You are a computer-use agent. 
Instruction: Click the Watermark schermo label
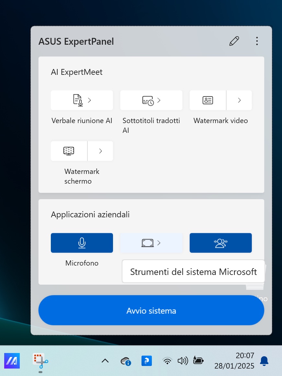tap(82, 176)
